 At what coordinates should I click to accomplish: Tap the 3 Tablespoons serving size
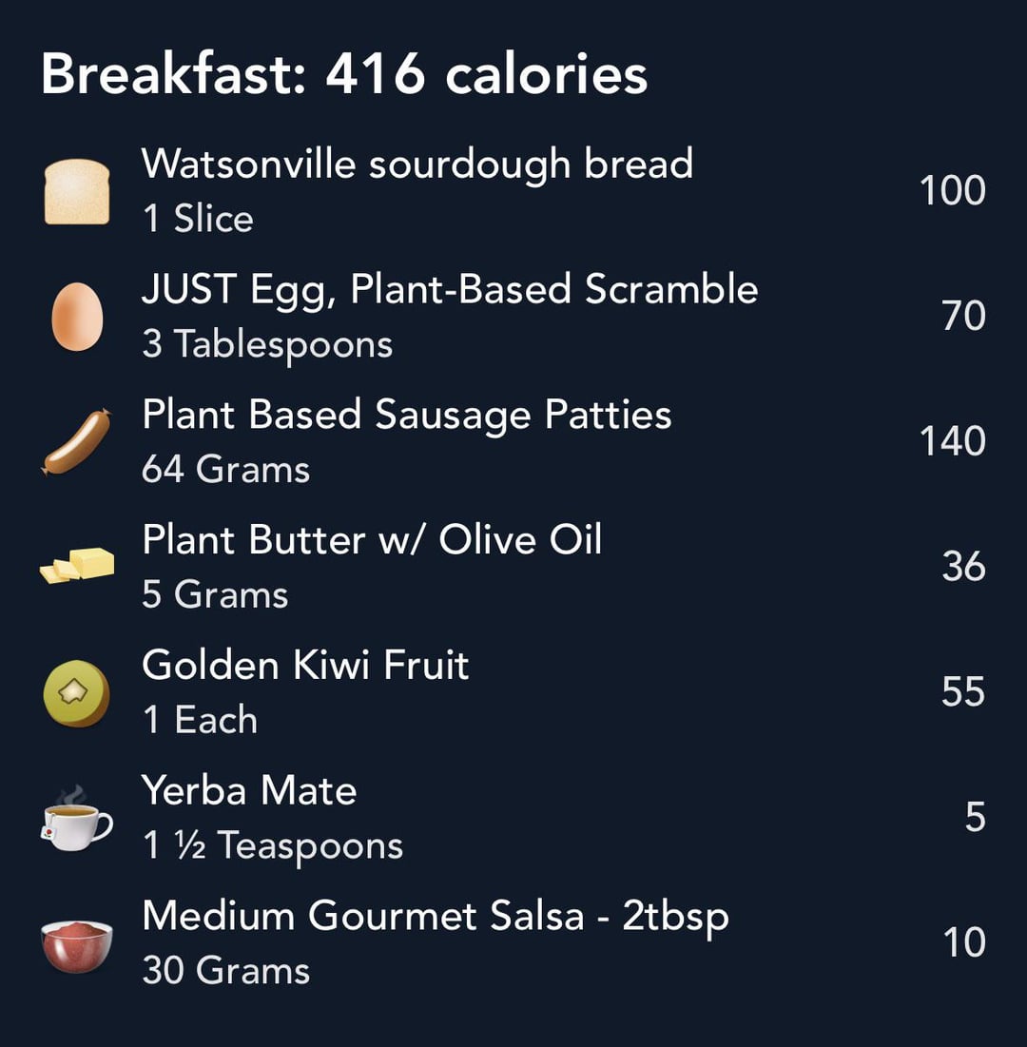pos(267,345)
